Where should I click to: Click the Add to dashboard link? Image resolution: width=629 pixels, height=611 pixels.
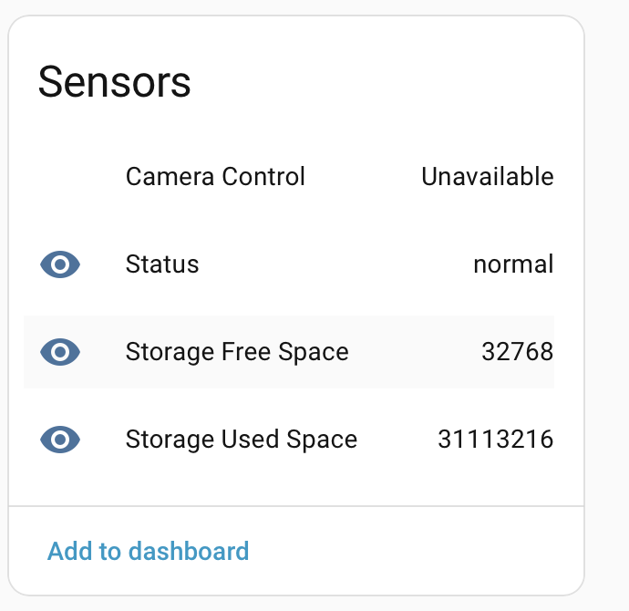pos(148,551)
